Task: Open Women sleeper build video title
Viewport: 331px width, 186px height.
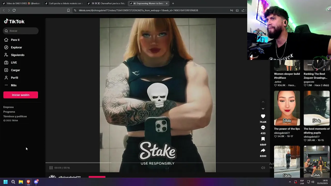Action: (287, 76)
